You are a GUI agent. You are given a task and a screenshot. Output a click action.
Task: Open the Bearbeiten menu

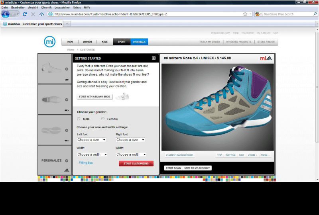tap(18, 8)
